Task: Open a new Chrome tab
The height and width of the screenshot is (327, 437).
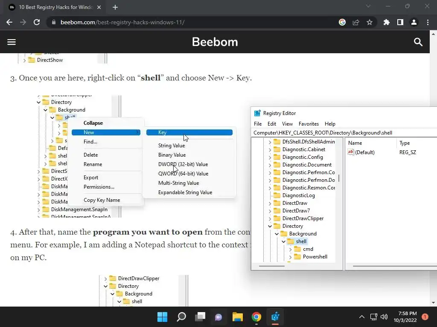Action: tap(115, 7)
